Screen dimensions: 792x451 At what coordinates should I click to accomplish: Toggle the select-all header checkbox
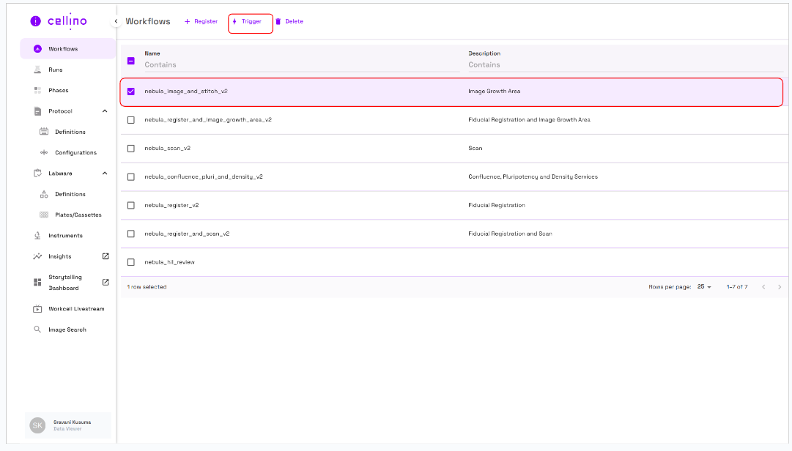pos(131,61)
